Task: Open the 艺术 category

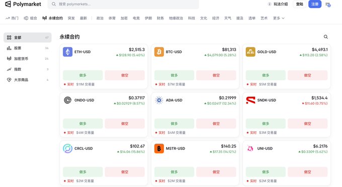Action: tap(264, 18)
